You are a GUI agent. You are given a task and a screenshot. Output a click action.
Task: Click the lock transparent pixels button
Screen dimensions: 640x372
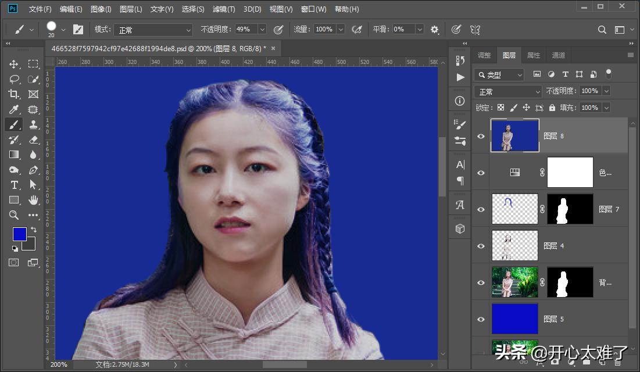pos(500,107)
